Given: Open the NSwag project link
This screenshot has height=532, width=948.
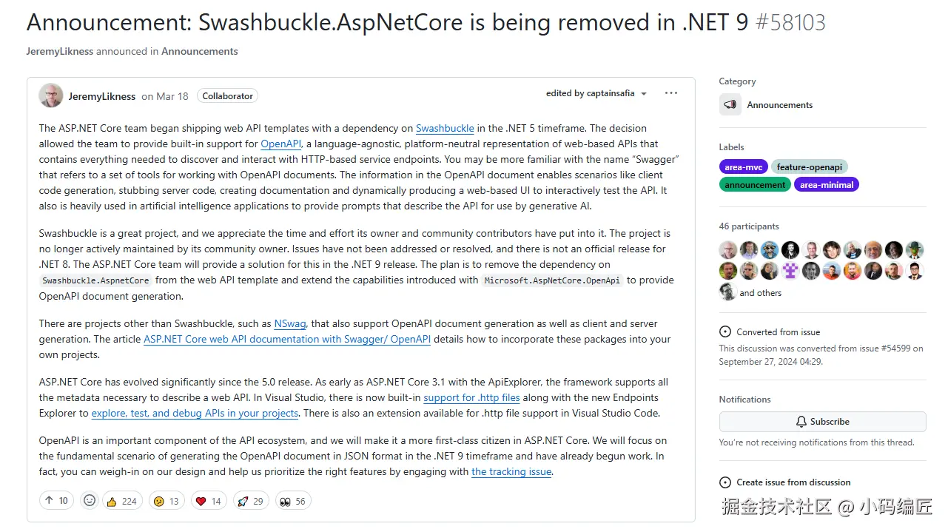Looking at the screenshot, I should click(290, 324).
